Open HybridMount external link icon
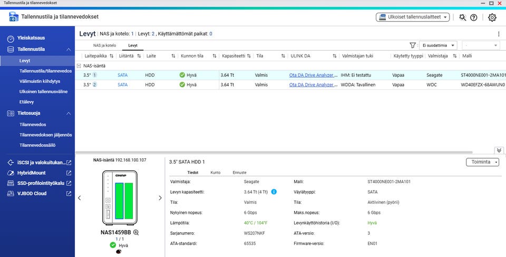The height and width of the screenshot is (257, 506). [x=69, y=173]
